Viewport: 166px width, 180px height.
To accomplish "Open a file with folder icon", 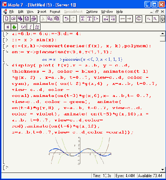I will (x=14, y=19).
